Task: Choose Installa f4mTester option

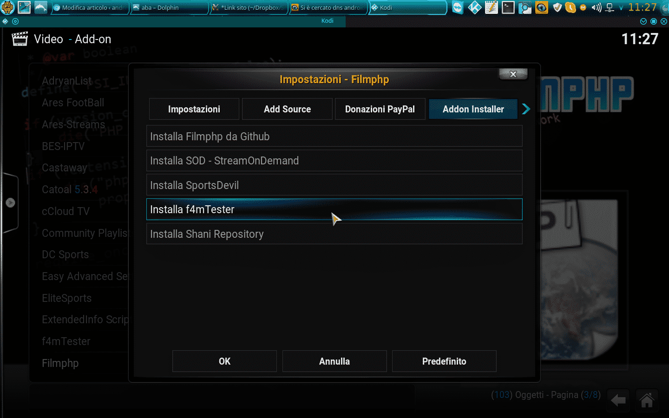Action: (334, 209)
